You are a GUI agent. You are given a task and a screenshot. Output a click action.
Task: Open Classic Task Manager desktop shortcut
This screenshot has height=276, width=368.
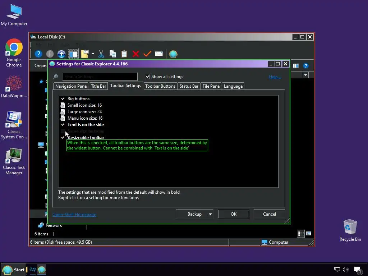point(14,161)
